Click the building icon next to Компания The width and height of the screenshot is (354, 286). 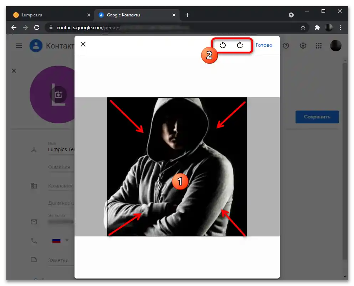pos(34,186)
